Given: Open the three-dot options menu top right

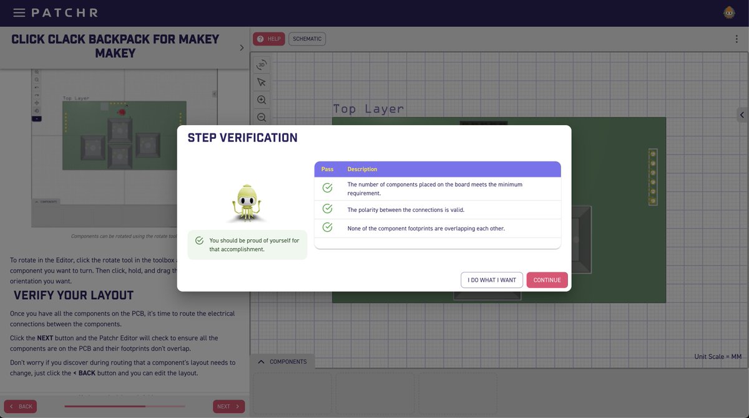Looking at the screenshot, I should click(x=736, y=38).
